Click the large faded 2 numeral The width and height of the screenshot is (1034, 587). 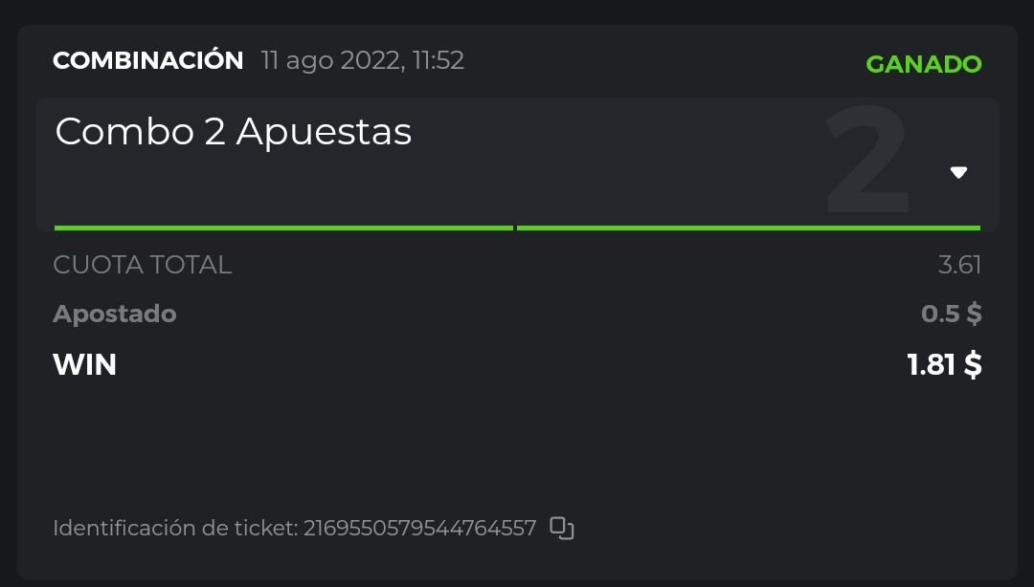[x=867, y=161]
